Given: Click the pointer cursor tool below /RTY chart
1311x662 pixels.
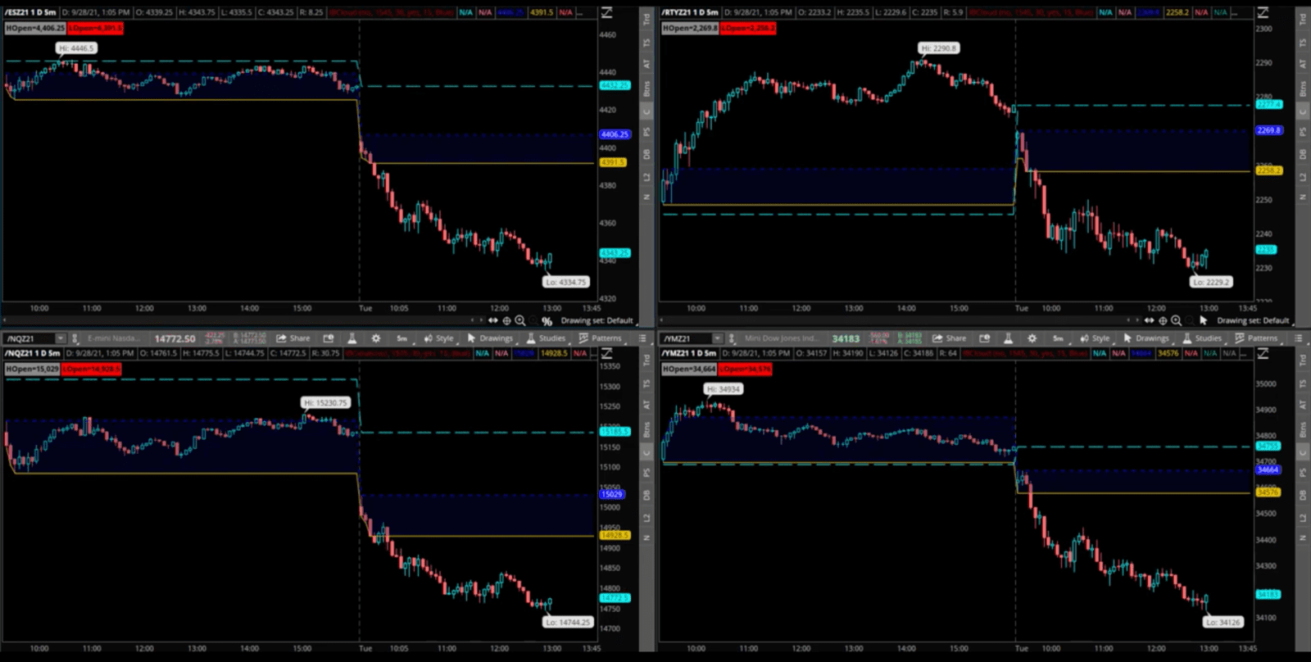Looking at the screenshot, I should tap(1203, 320).
